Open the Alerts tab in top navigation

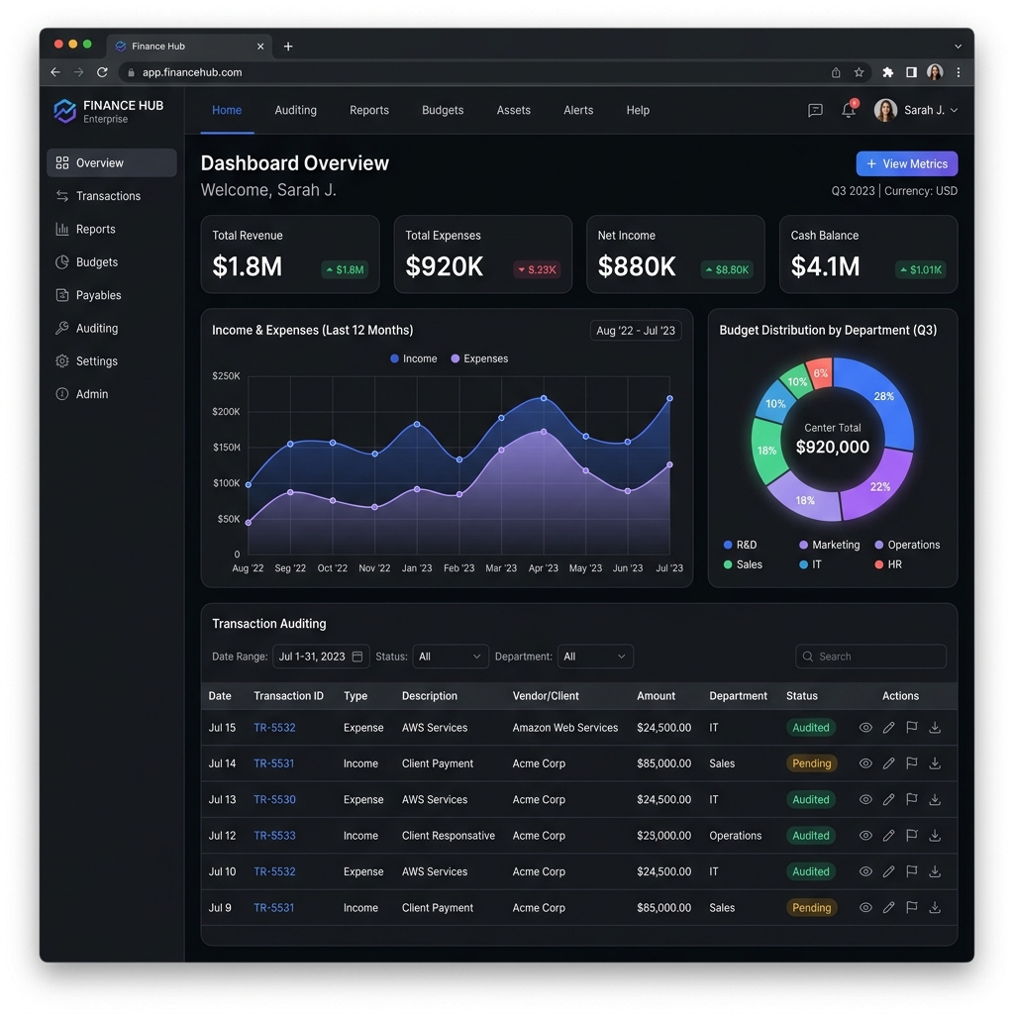pyautogui.click(x=578, y=111)
